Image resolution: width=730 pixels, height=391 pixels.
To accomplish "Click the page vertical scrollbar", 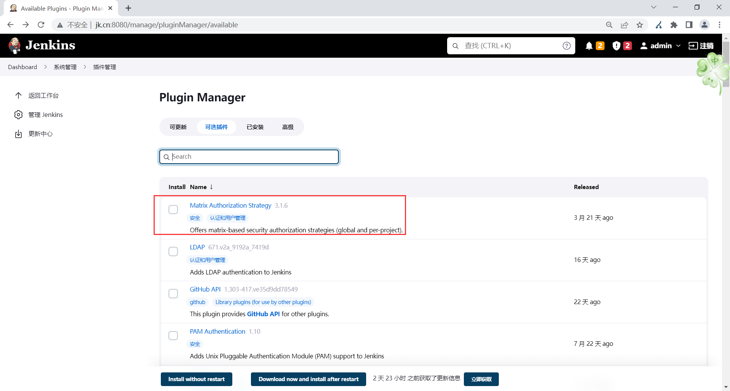I will pyautogui.click(x=726, y=65).
